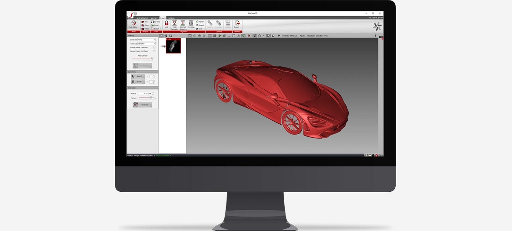Click the Save All scan icon
Viewport: 512px width, 231px height.
(x=155, y=21)
